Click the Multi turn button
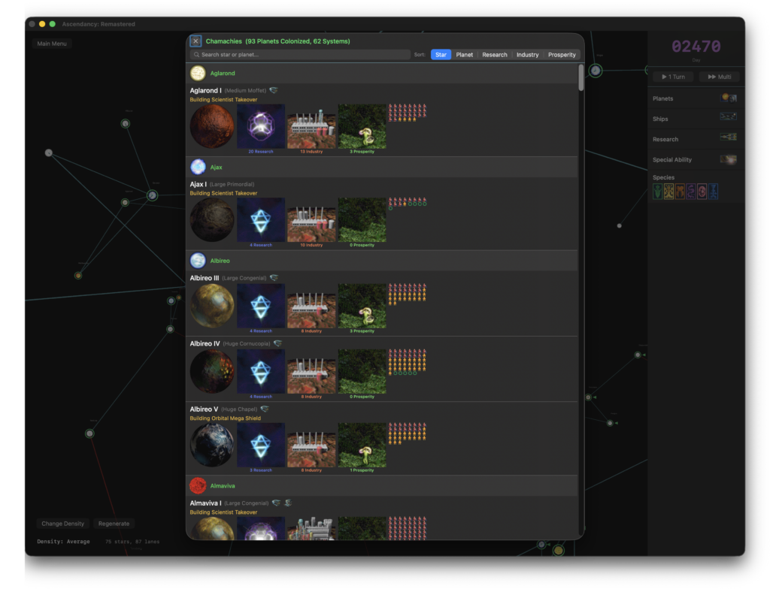This screenshot has width=770, height=589. point(720,77)
